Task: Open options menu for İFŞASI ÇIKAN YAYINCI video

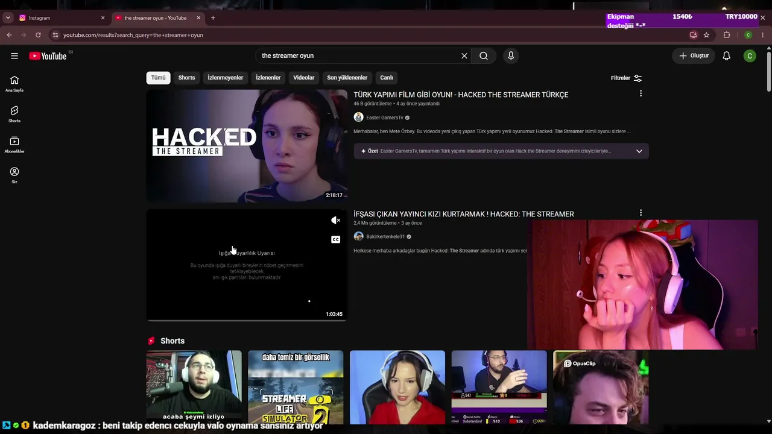Action: click(x=641, y=213)
